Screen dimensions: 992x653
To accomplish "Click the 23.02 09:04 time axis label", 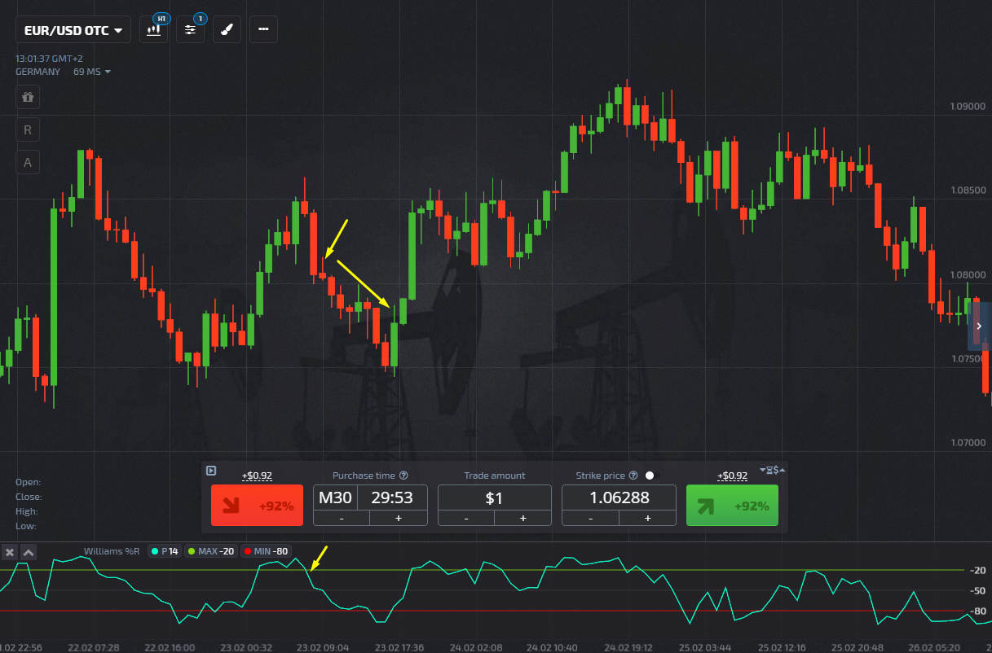I will click(x=322, y=647).
